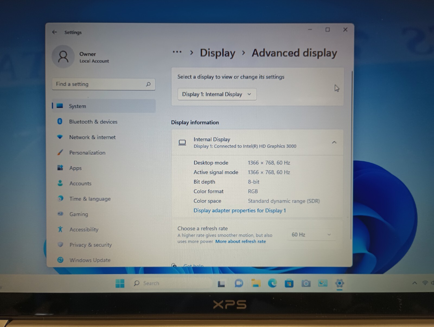The image size is (434, 327).
Task: Open the System settings category
Action: (x=104, y=106)
